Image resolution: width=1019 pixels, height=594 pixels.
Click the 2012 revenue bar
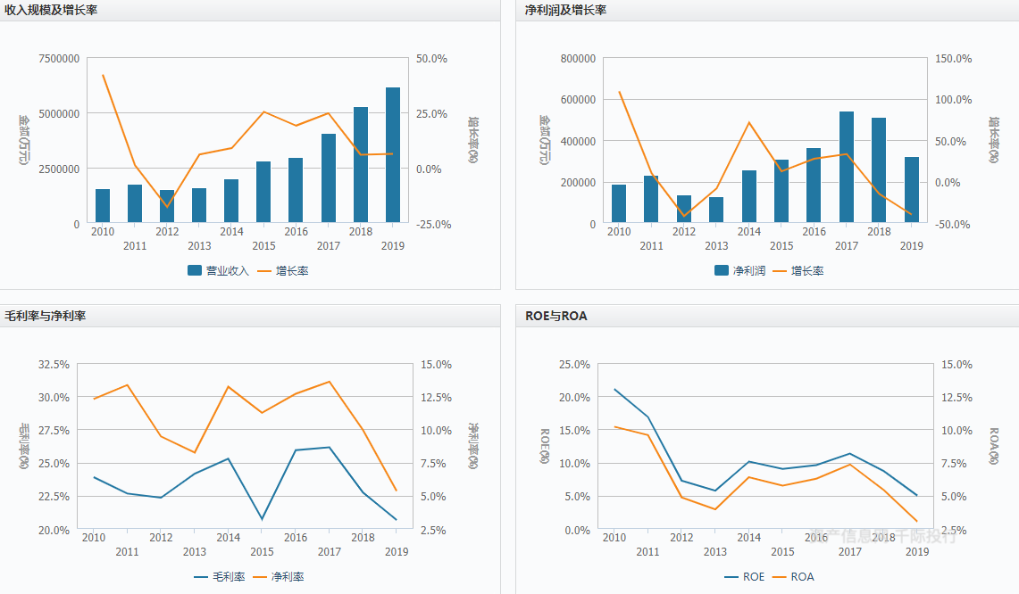pos(167,206)
